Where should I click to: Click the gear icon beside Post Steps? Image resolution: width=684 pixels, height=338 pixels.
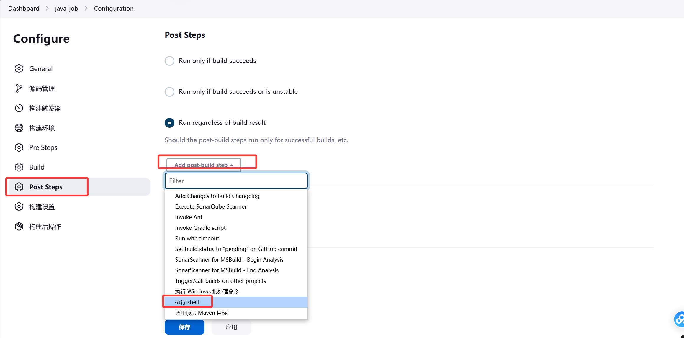click(x=19, y=187)
